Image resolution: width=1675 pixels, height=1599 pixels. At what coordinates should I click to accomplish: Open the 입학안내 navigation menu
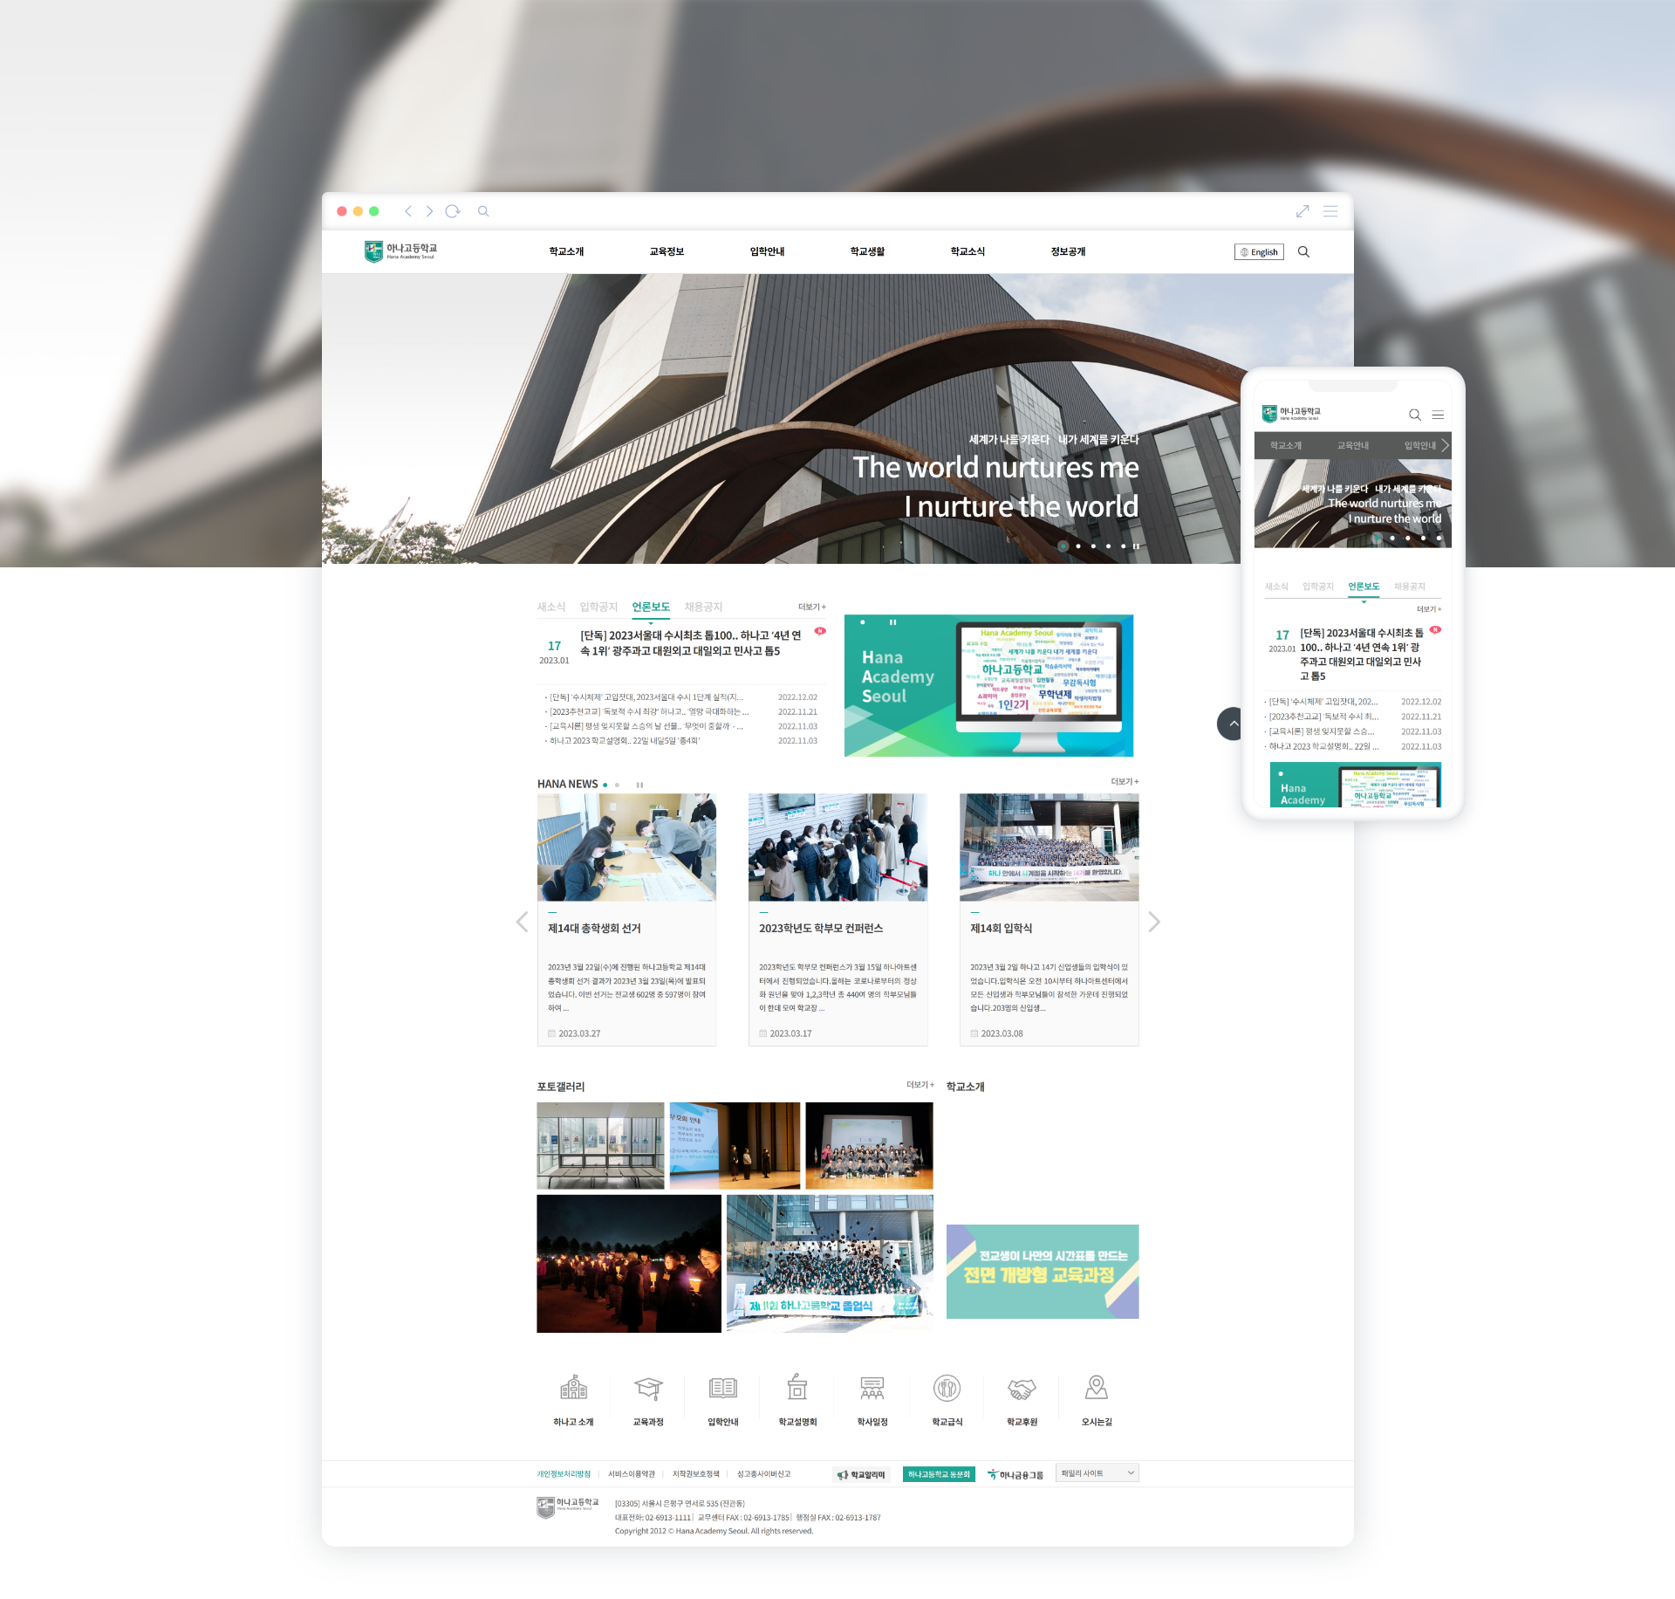[x=767, y=251]
